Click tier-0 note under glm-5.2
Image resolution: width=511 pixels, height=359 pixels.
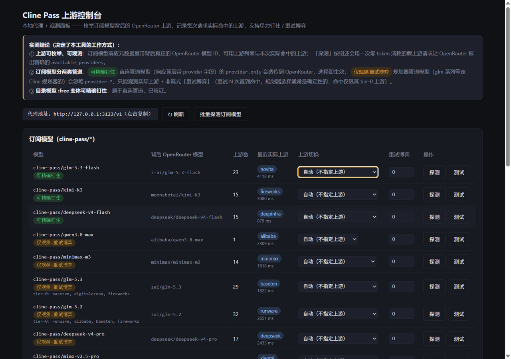(x=86, y=321)
